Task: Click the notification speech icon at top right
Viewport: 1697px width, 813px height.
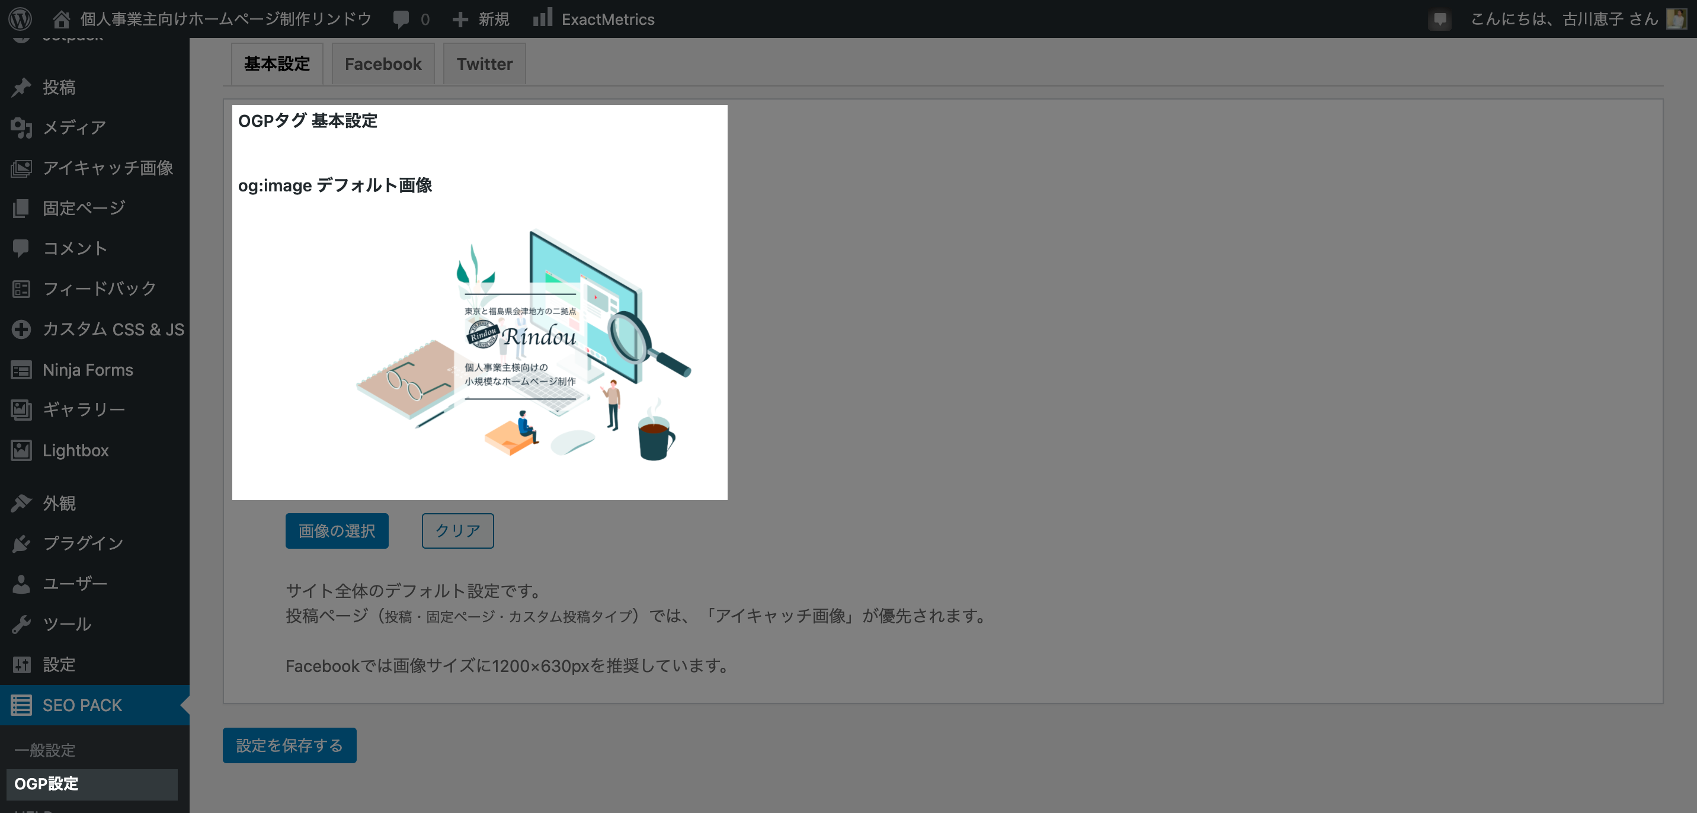Action: coord(1440,19)
